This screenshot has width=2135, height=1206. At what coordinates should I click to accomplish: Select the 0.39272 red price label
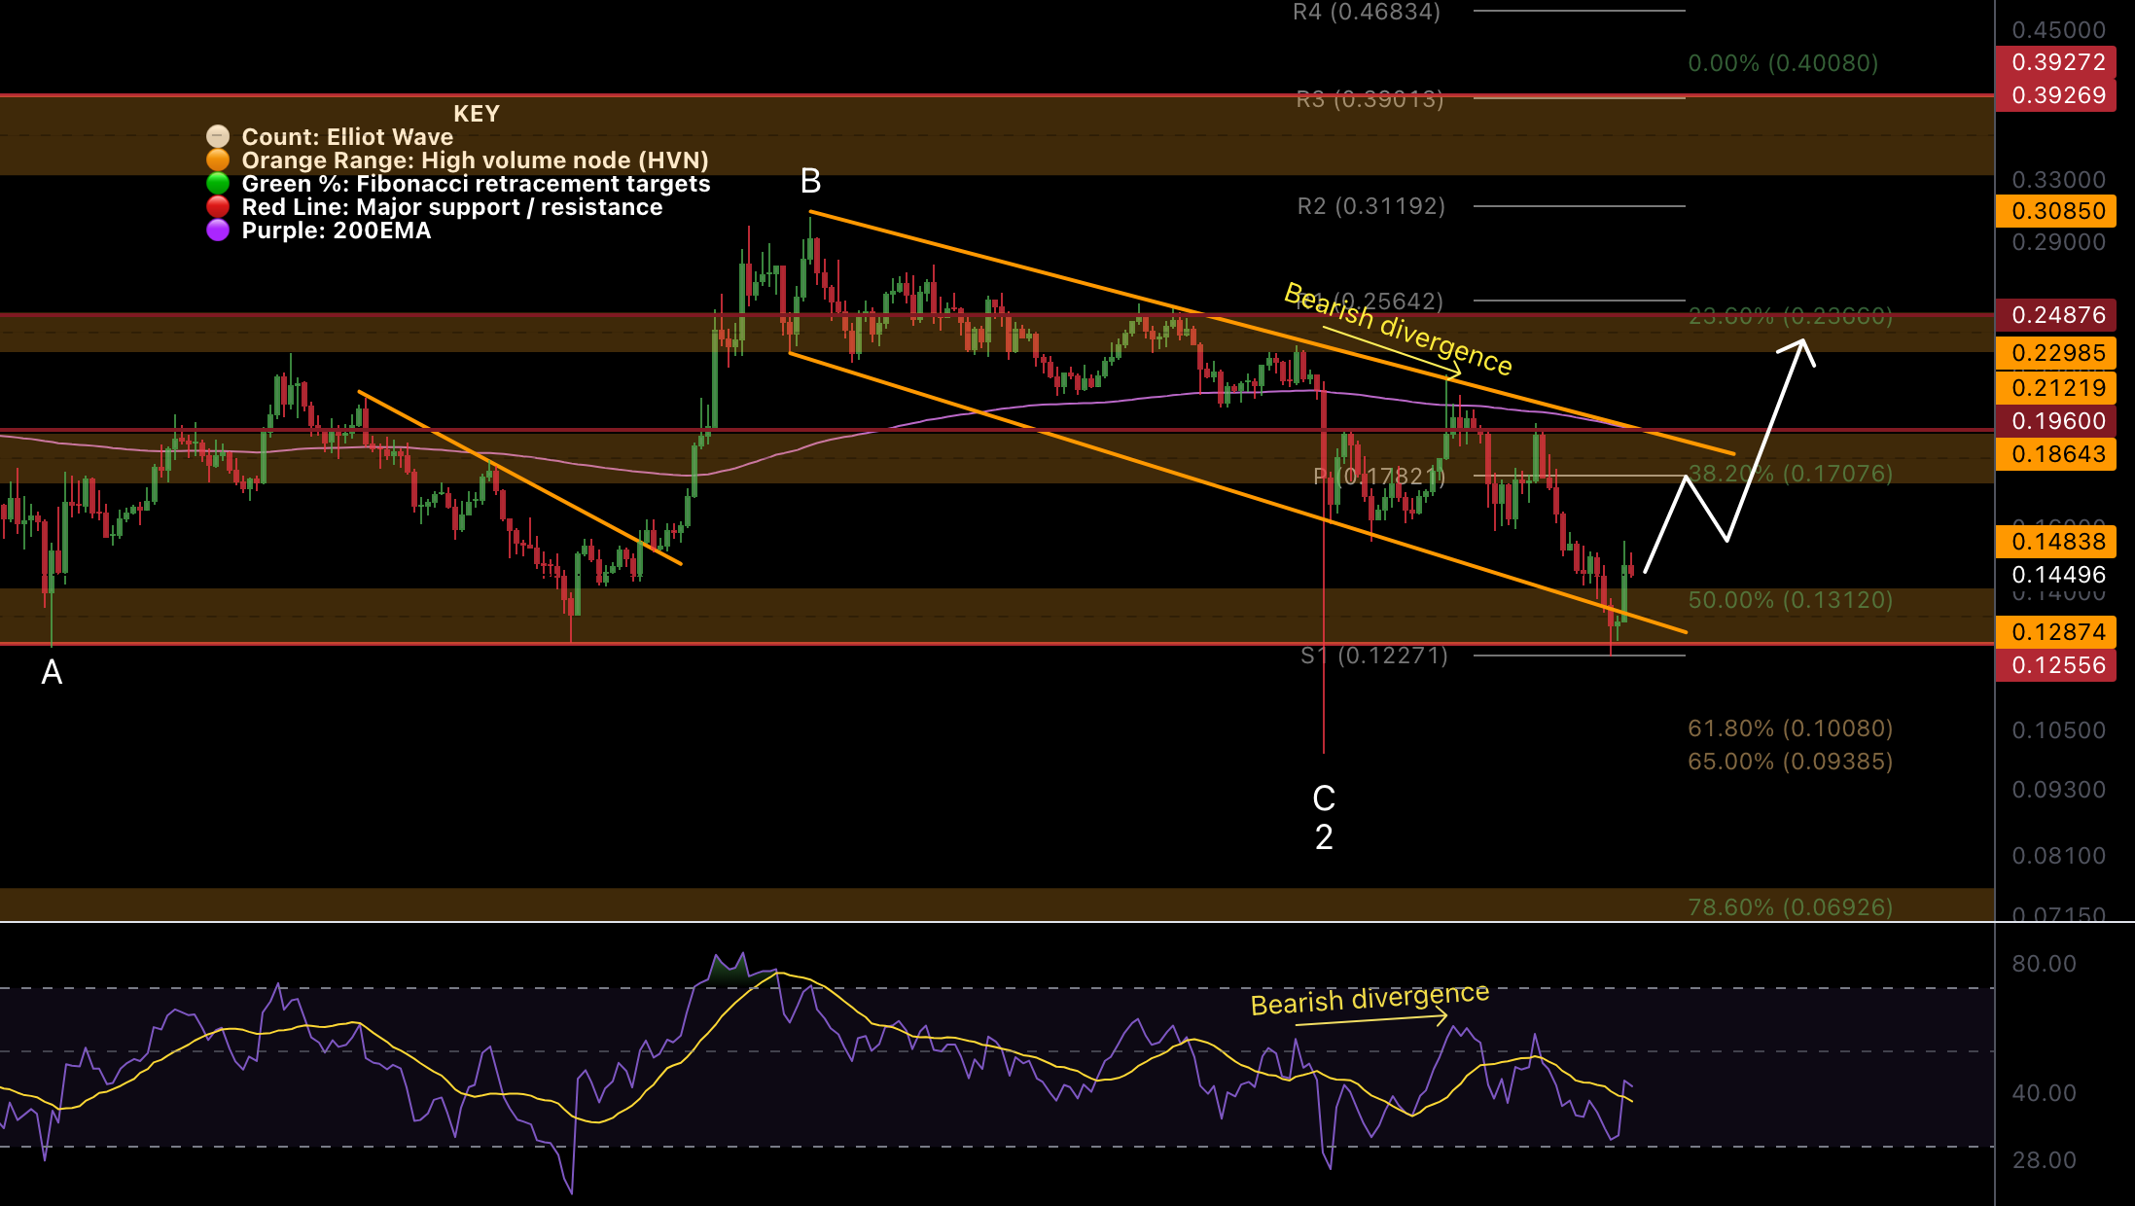(2056, 62)
